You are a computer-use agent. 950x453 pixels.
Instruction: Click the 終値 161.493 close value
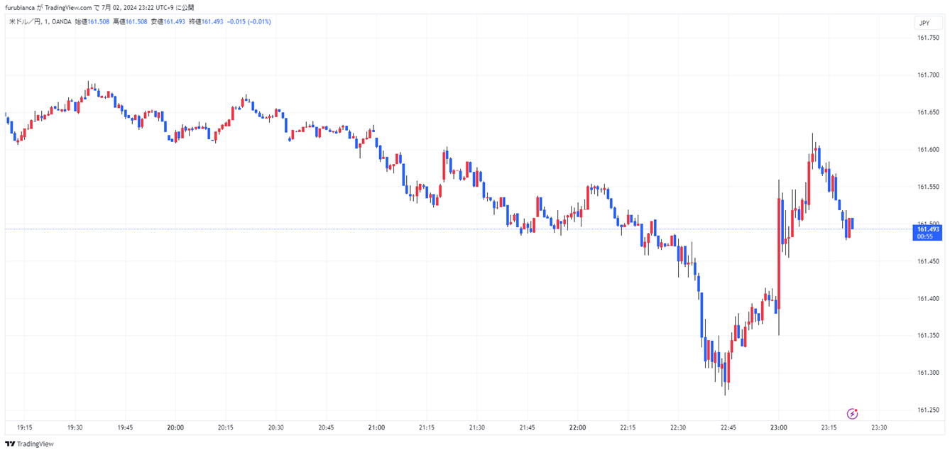click(212, 21)
